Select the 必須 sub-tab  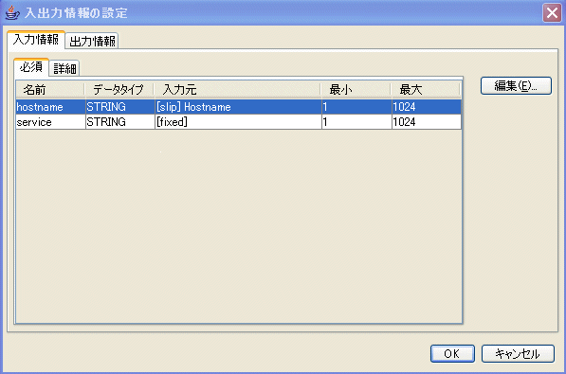[31, 67]
